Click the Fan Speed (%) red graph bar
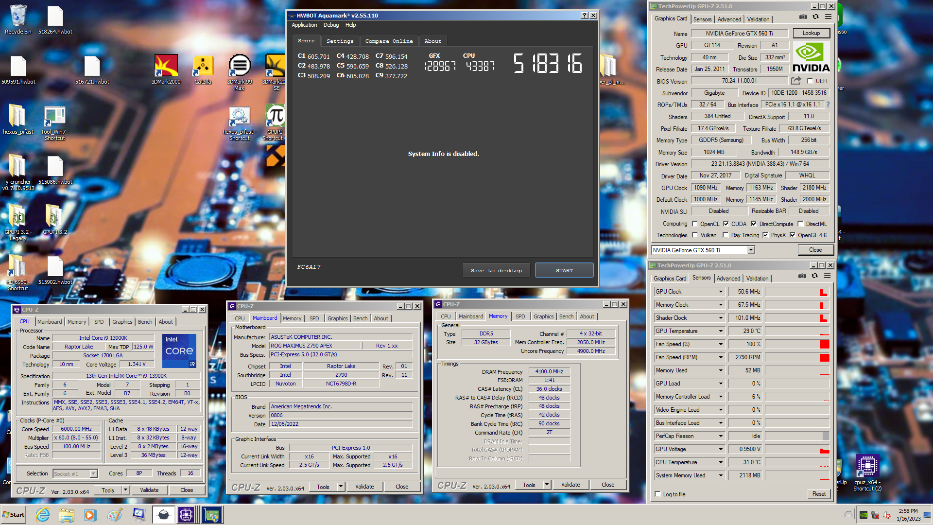The width and height of the screenshot is (933, 525). click(825, 344)
